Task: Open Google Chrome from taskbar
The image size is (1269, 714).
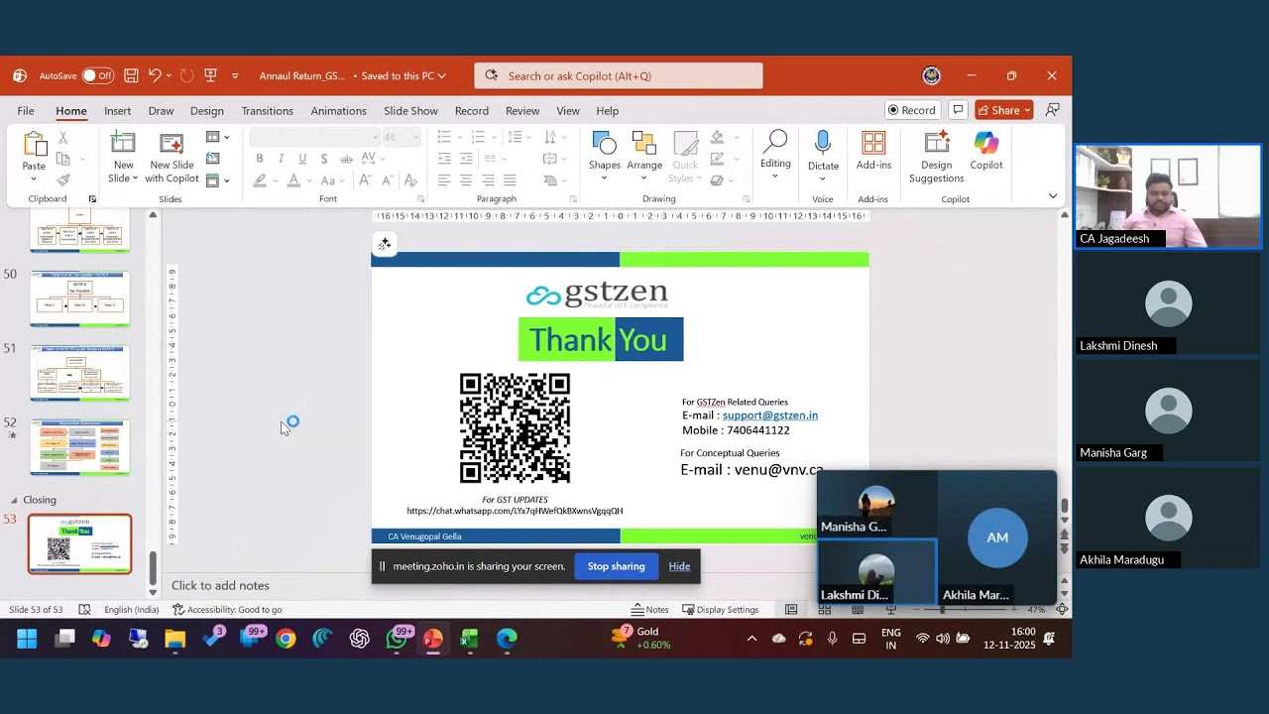Action: pos(286,639)
